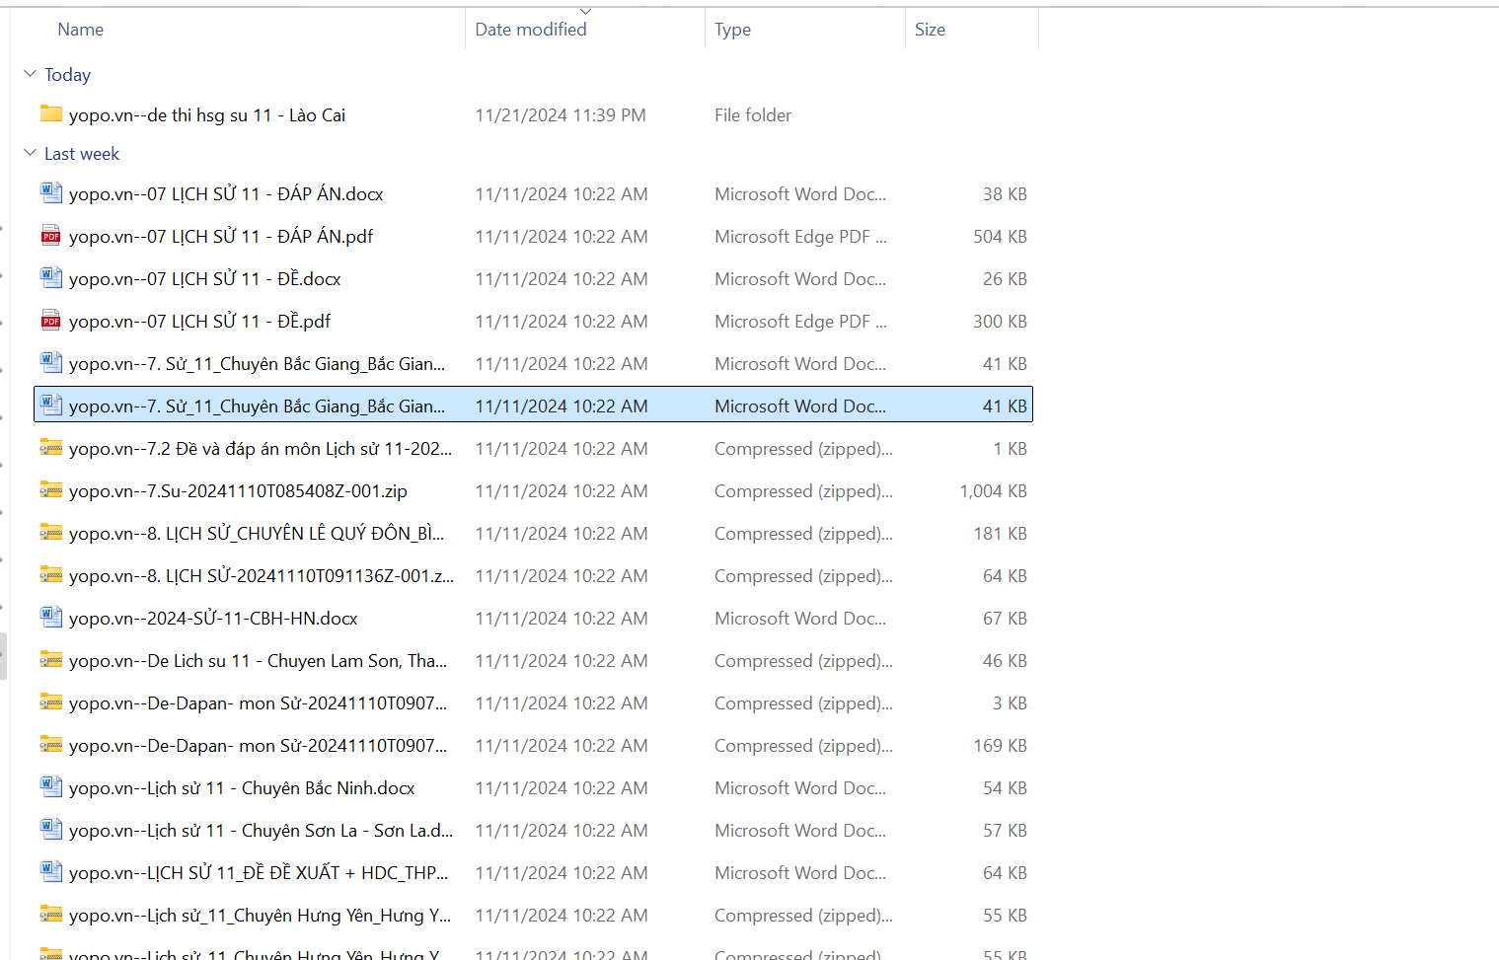Click Microsoft Edge PDF type in the 504 KB row
This screenshot has height=960, width=1499.
coord(800,237)
